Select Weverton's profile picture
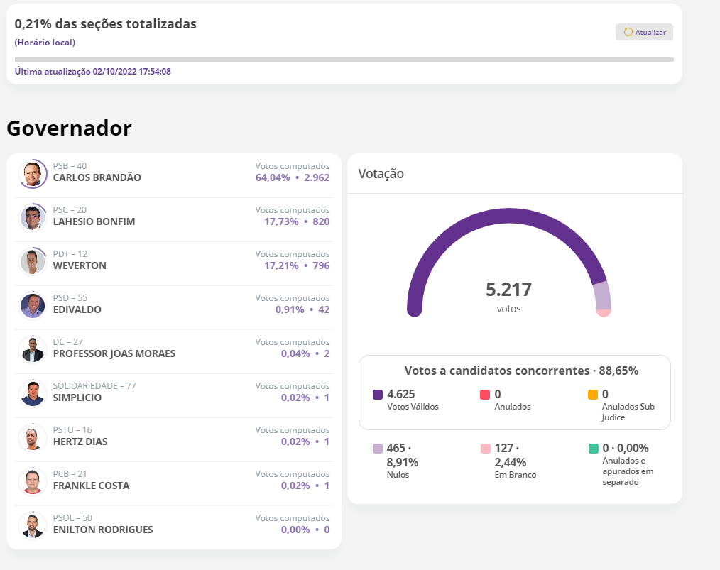The height and width of the screenshot is (570, 720). 33,261
